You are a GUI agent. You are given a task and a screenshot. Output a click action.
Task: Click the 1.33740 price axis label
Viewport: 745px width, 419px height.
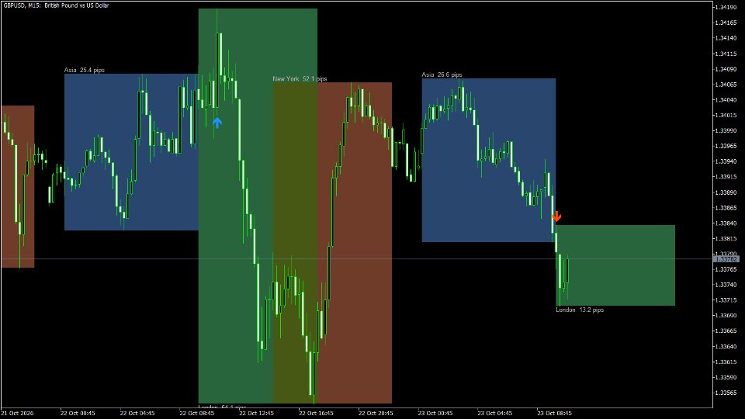(726, 285)
